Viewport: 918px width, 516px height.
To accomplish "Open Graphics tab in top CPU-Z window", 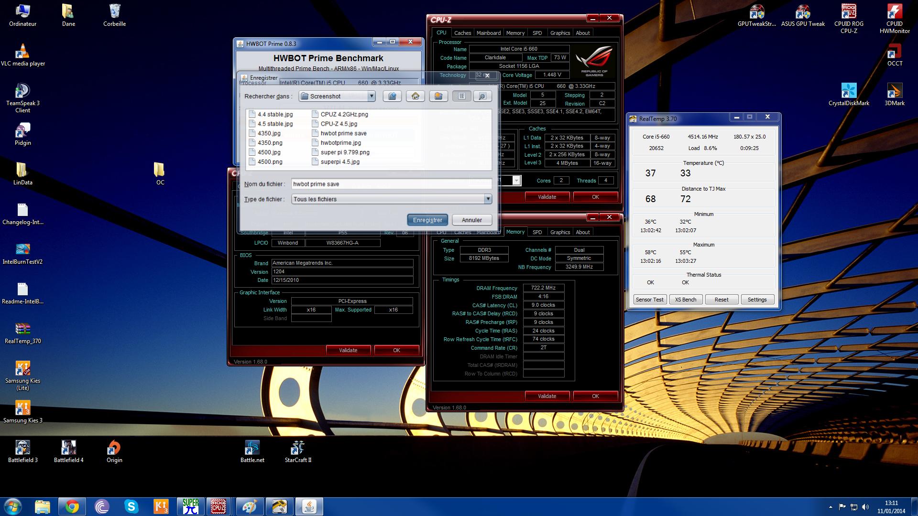I will 560,33.
